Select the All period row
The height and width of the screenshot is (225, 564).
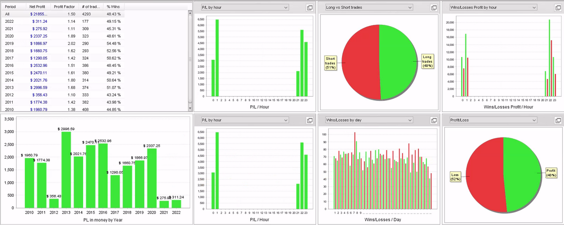pos(62,14)
